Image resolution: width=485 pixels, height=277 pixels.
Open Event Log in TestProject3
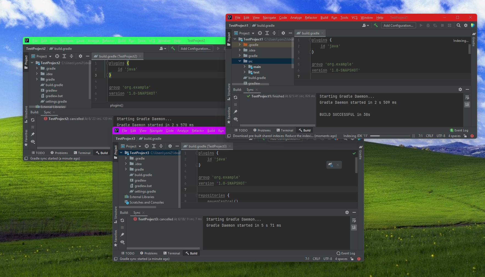click(346, 253)
